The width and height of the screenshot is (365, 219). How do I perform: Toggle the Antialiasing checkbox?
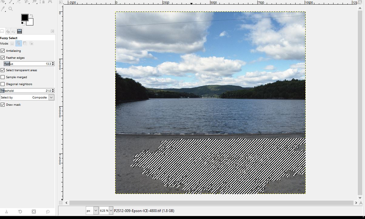click(x=3, y=51)
